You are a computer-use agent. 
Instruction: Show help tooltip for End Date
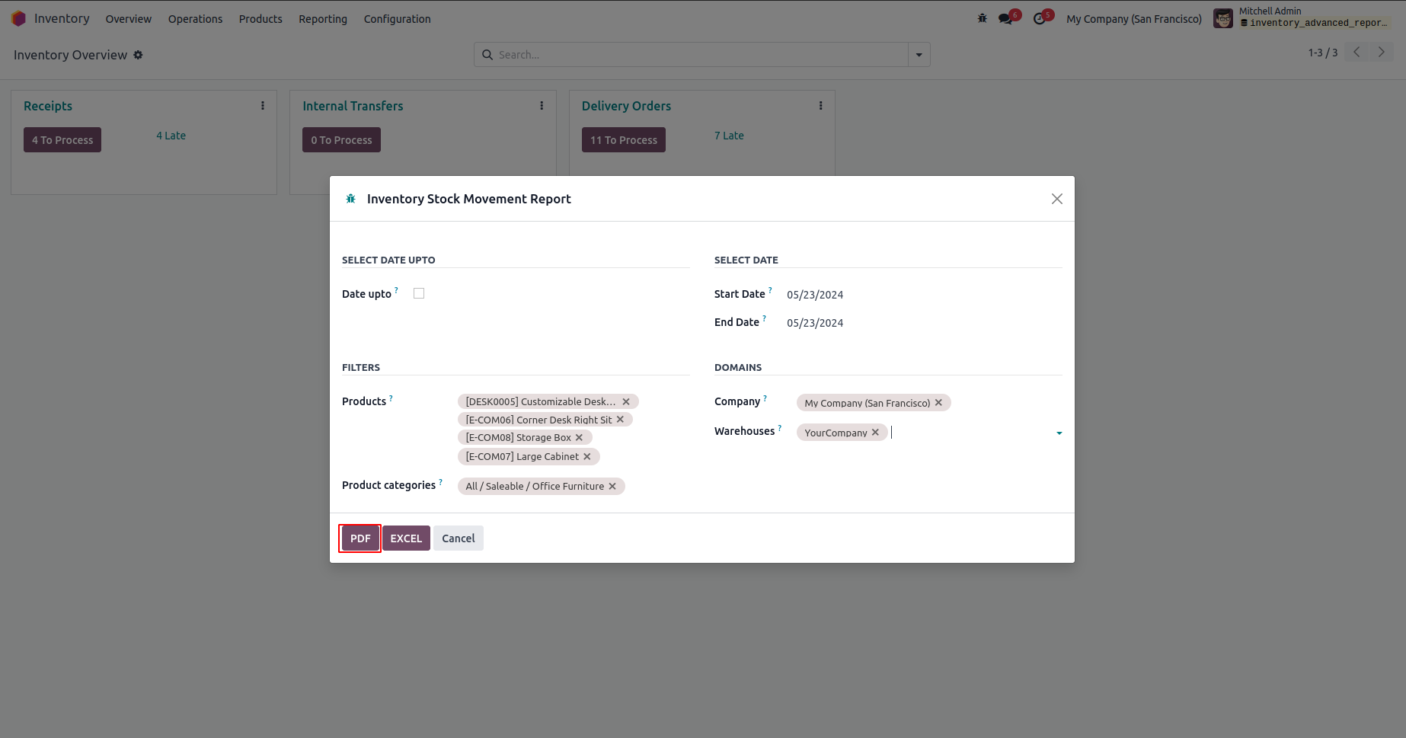click(x=764, y=318)
